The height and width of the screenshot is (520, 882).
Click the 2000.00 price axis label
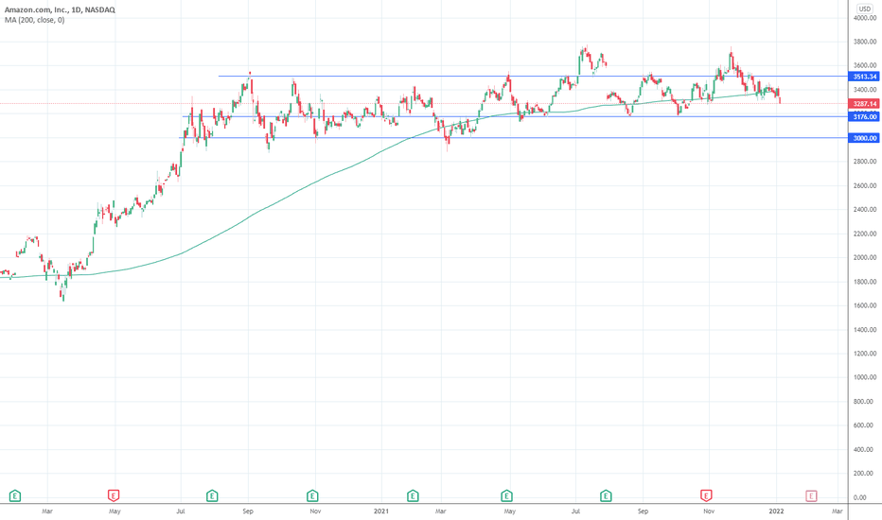click(865, 257)
